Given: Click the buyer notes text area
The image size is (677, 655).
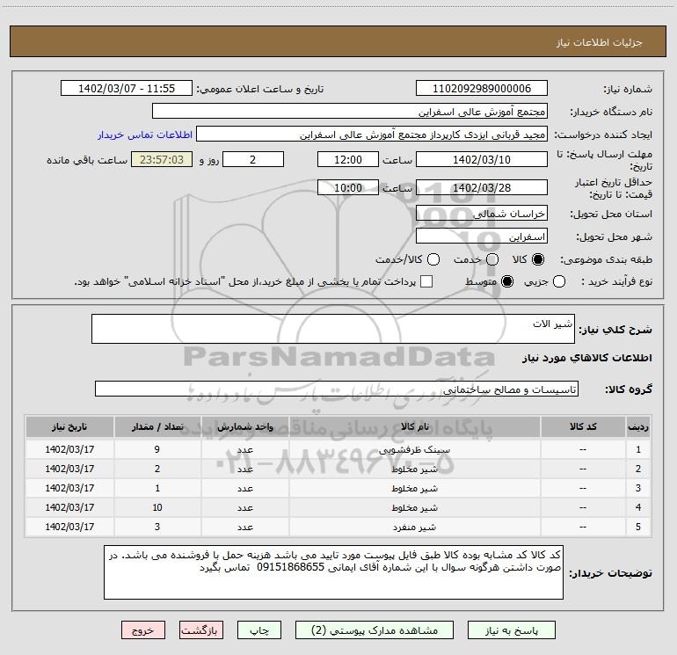Looking at the screenshot, I should [x=333, y=572].
